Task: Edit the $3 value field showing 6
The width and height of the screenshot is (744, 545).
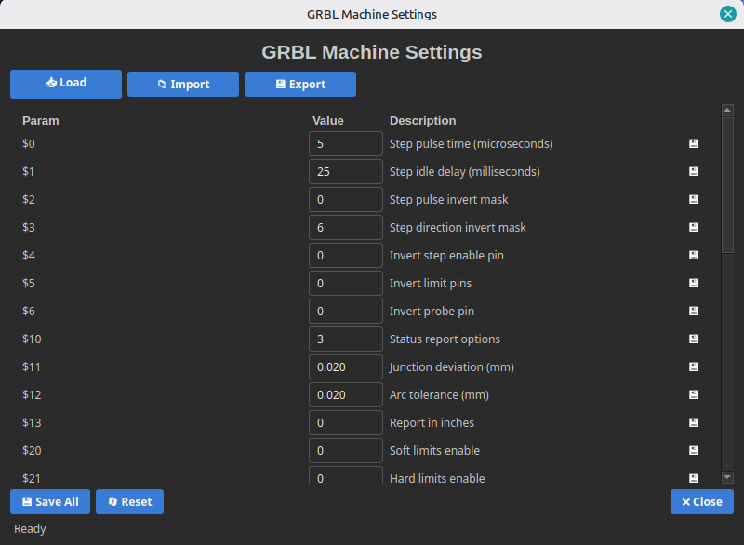Action: (346, 227)
